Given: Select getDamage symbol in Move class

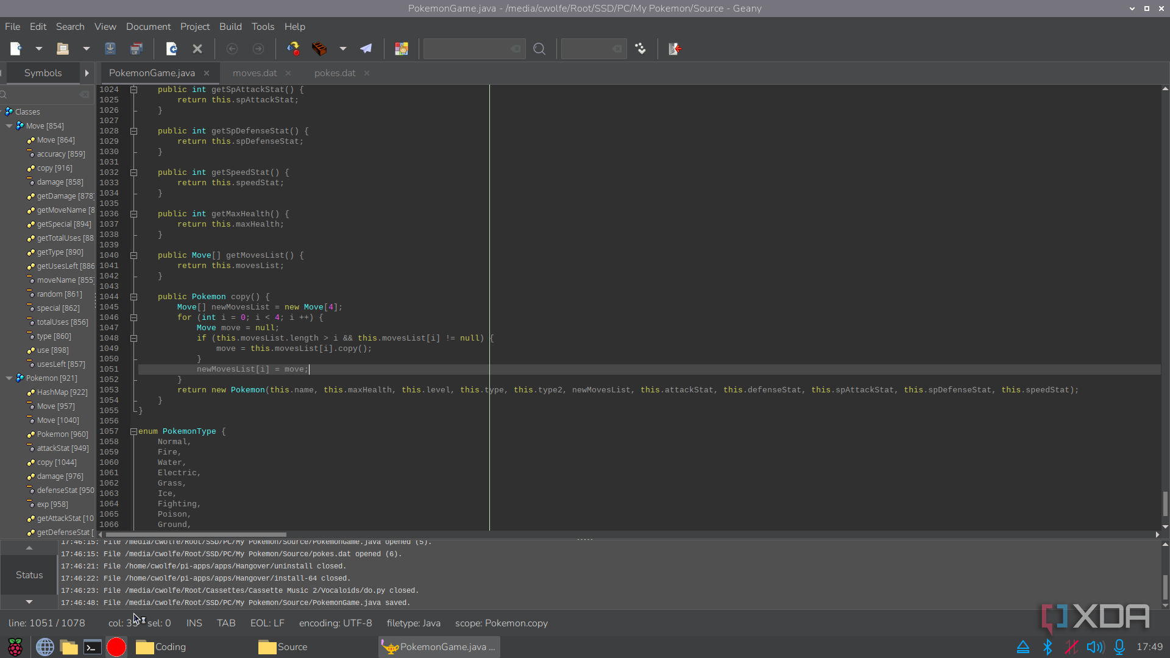Looking at the screenshot, I should pyautogui.click(x=65, y=196).
